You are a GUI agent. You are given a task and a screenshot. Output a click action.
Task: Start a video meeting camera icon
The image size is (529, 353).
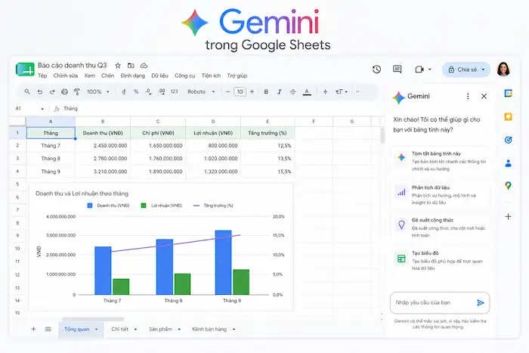(x=419, y=70)
